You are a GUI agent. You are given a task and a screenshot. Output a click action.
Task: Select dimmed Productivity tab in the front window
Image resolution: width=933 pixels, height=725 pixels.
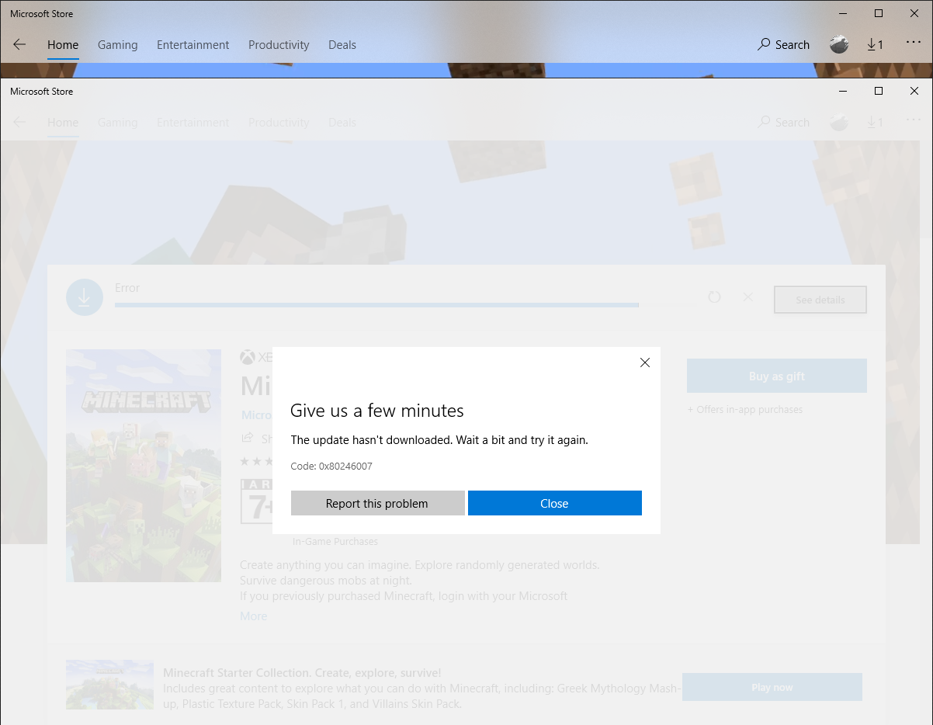(279, 122)
